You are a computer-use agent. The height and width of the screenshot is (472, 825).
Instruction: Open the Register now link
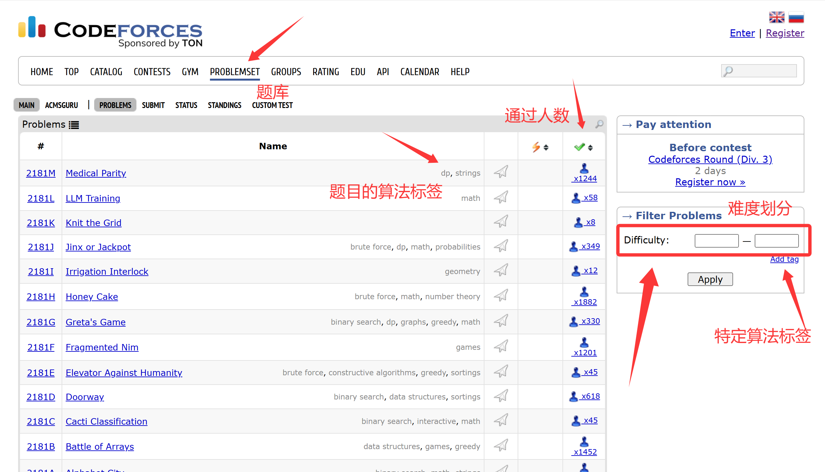710,182
